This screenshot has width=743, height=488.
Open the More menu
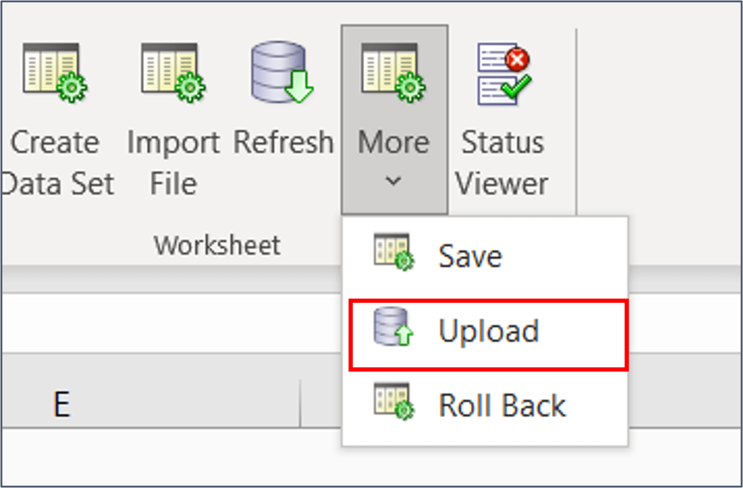click(393, 143)
